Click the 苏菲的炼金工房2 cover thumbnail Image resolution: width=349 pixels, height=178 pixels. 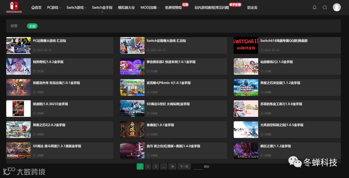(246, 108)
